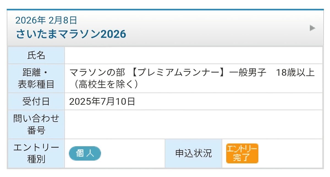Image resolution: width=330 pixels, height=177 pixels.
Task: Click the 問い合わせ番号 label cell
Action: click(36, 124)
